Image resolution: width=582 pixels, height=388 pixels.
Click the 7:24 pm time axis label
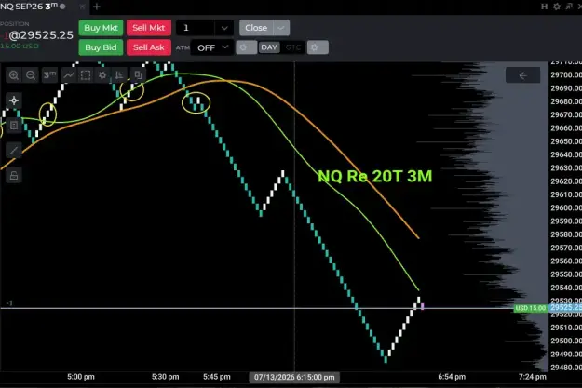click(533, 377)
